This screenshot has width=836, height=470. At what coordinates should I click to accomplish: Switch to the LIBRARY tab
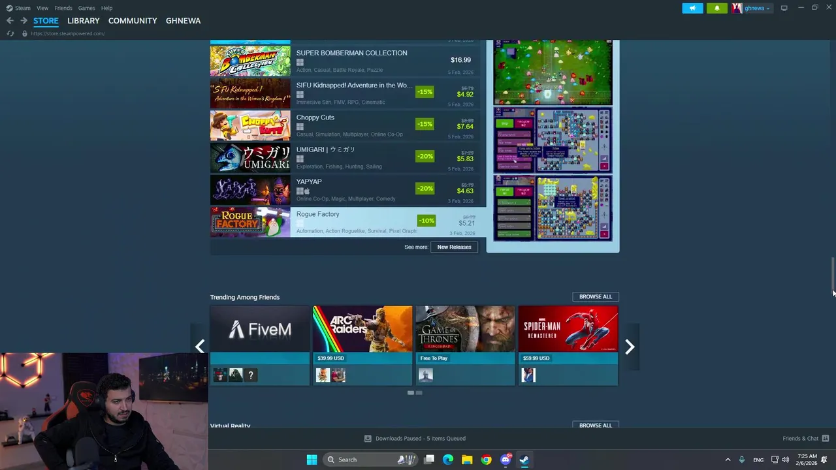click(84, 21)
